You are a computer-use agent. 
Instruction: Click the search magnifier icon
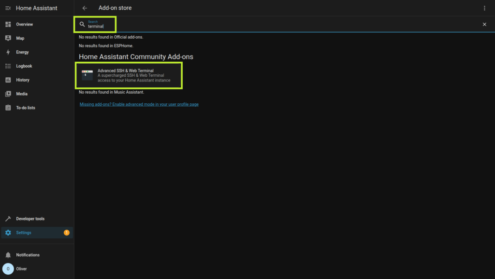pos(82,24)
